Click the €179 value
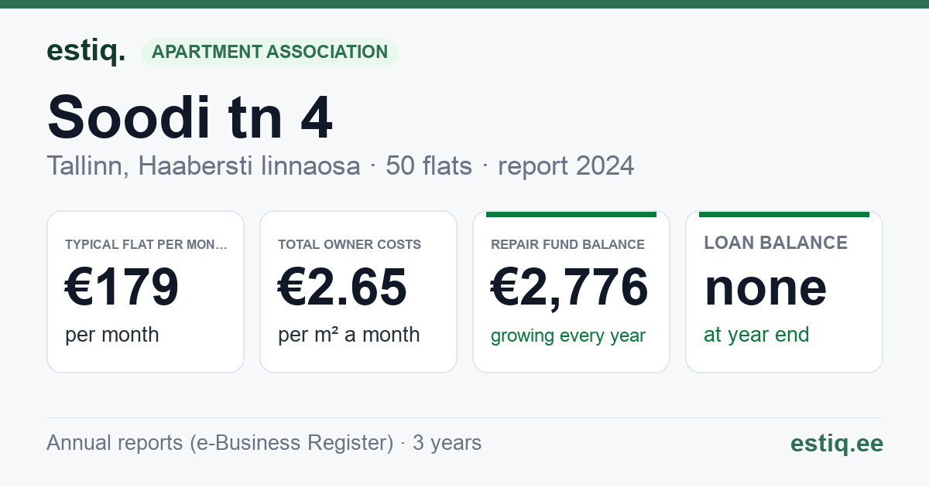 (x=122, y=288)
